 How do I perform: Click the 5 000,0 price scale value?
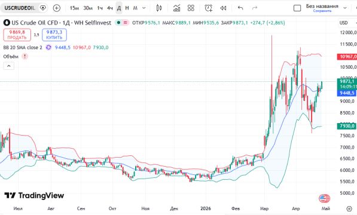[347, 193]
